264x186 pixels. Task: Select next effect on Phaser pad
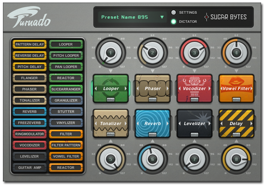pos(167,88)
